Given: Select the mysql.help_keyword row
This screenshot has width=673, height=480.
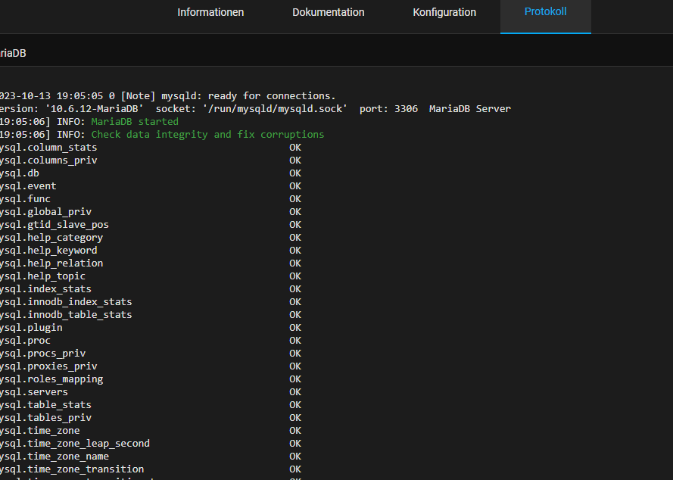Looking at the screenshot, I should 151,251.
